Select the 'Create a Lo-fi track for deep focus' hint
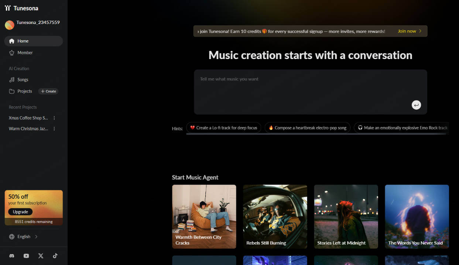 [x=223, y=127]
